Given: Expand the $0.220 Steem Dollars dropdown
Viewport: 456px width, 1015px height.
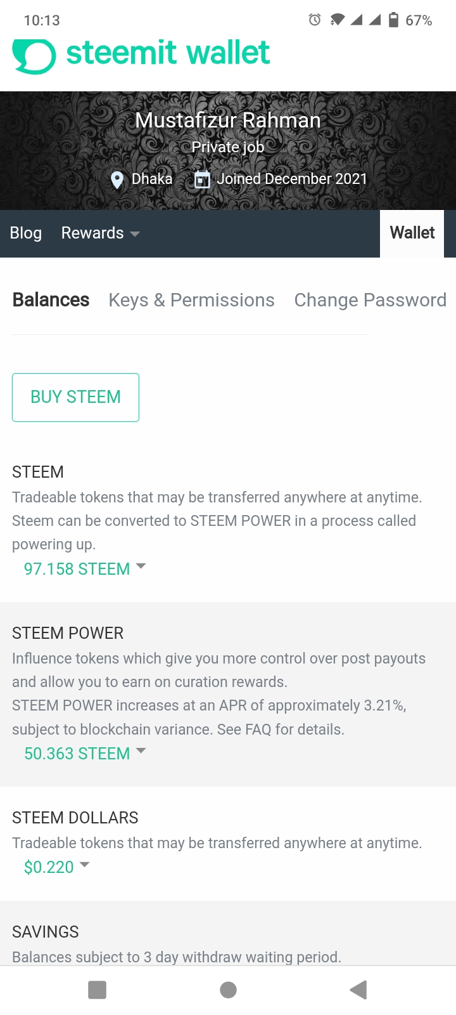Looking at the screenshot, I should point(57,867).
